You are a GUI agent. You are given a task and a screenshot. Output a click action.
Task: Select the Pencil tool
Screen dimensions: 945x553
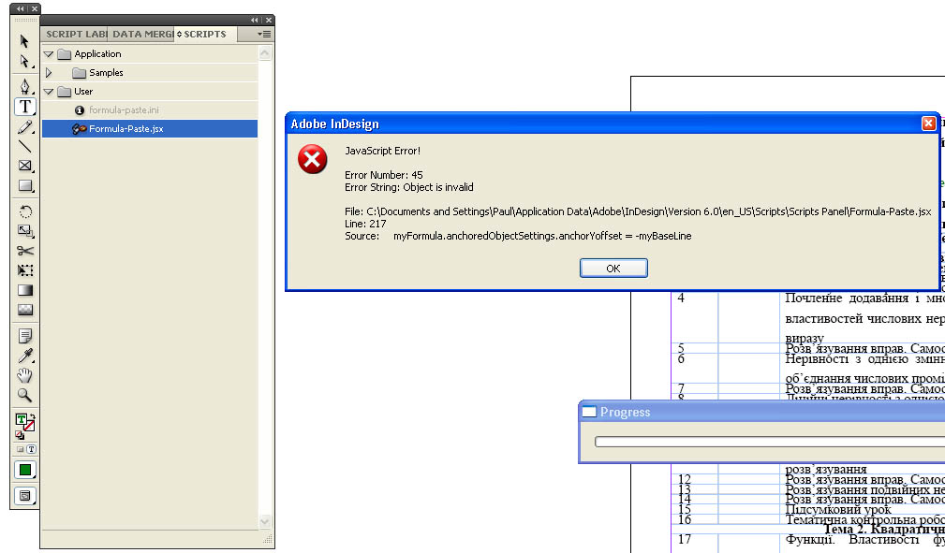tap(24, 127)
